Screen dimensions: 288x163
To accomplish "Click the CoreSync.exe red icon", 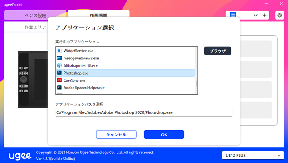I will tap(60, 80).
